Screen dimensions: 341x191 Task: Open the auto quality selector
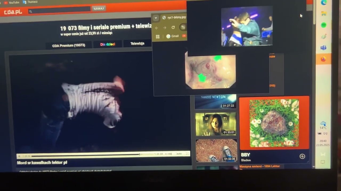[x=179, y=154]
